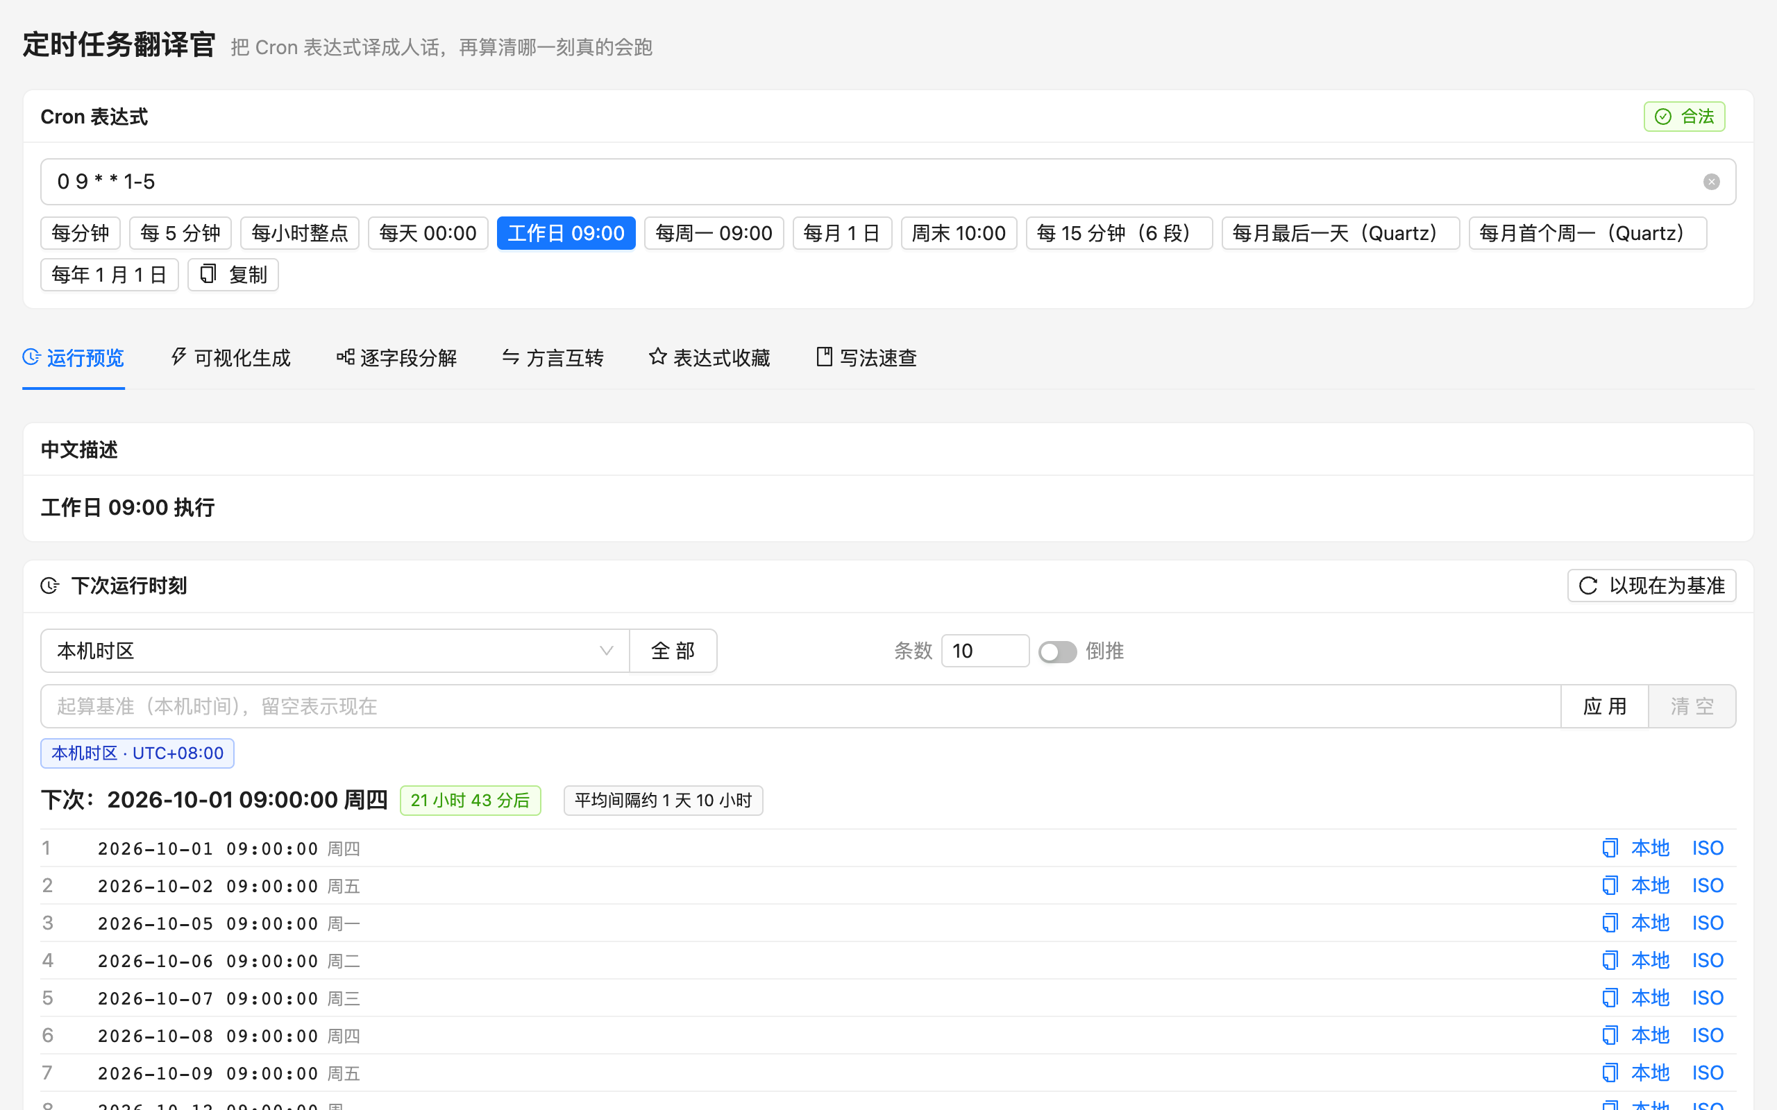This screenshot has height=1110, width=1777.
Task: Select the 工作日 09:00 preset
Action: (x=566, y=234)
